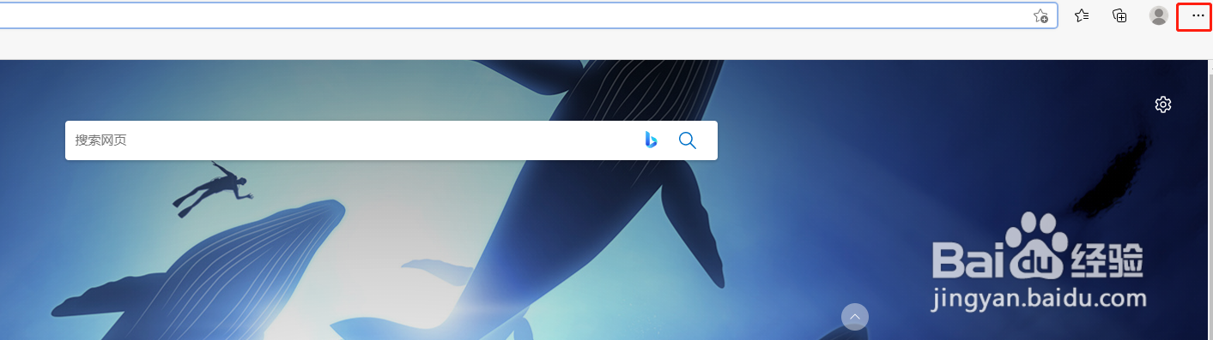Open the Collections icon
Viewport: 1213px width, 340px height.
pos(1119,15)
